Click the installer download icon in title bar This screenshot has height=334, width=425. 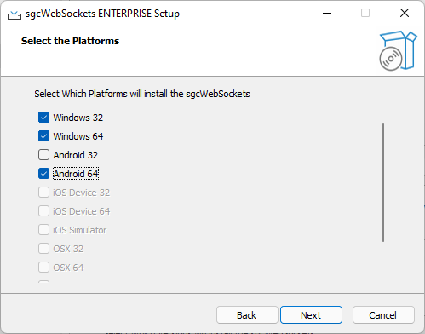(14, 13)
